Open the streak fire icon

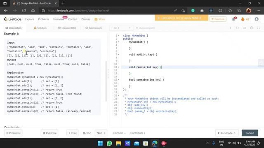[243, 19]
